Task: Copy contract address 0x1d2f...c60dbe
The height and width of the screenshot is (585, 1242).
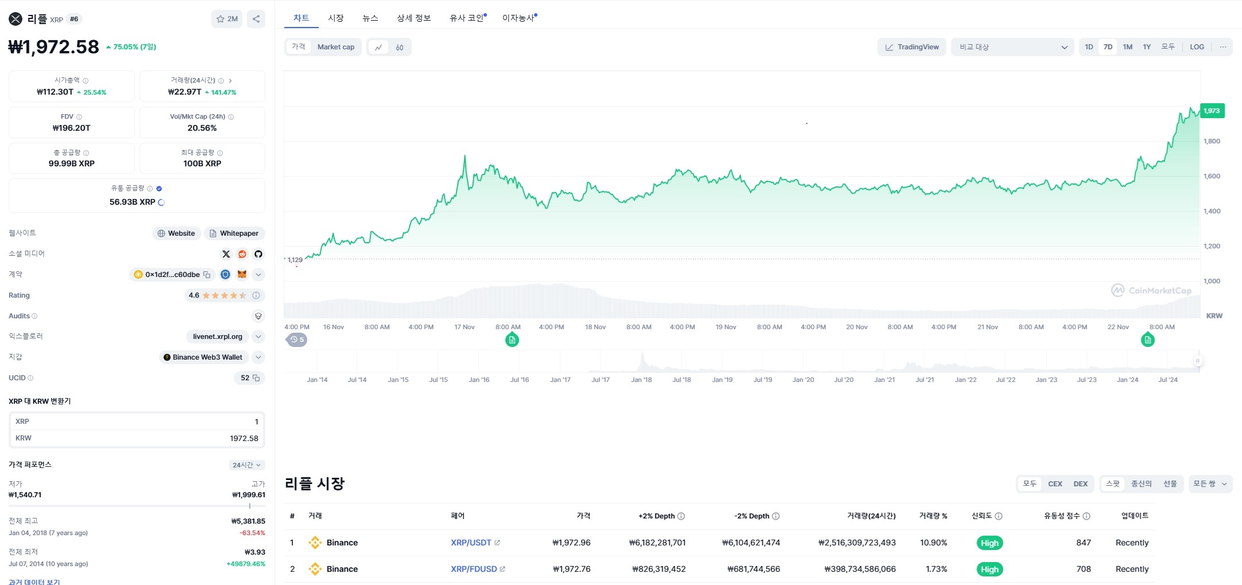Action: pos(207,275)
